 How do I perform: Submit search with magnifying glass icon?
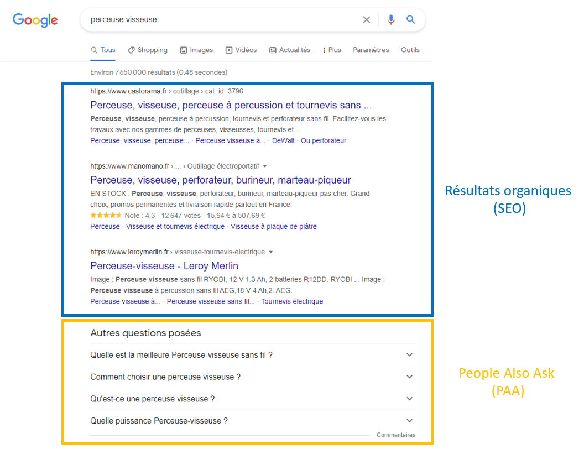tap(410, 19)
